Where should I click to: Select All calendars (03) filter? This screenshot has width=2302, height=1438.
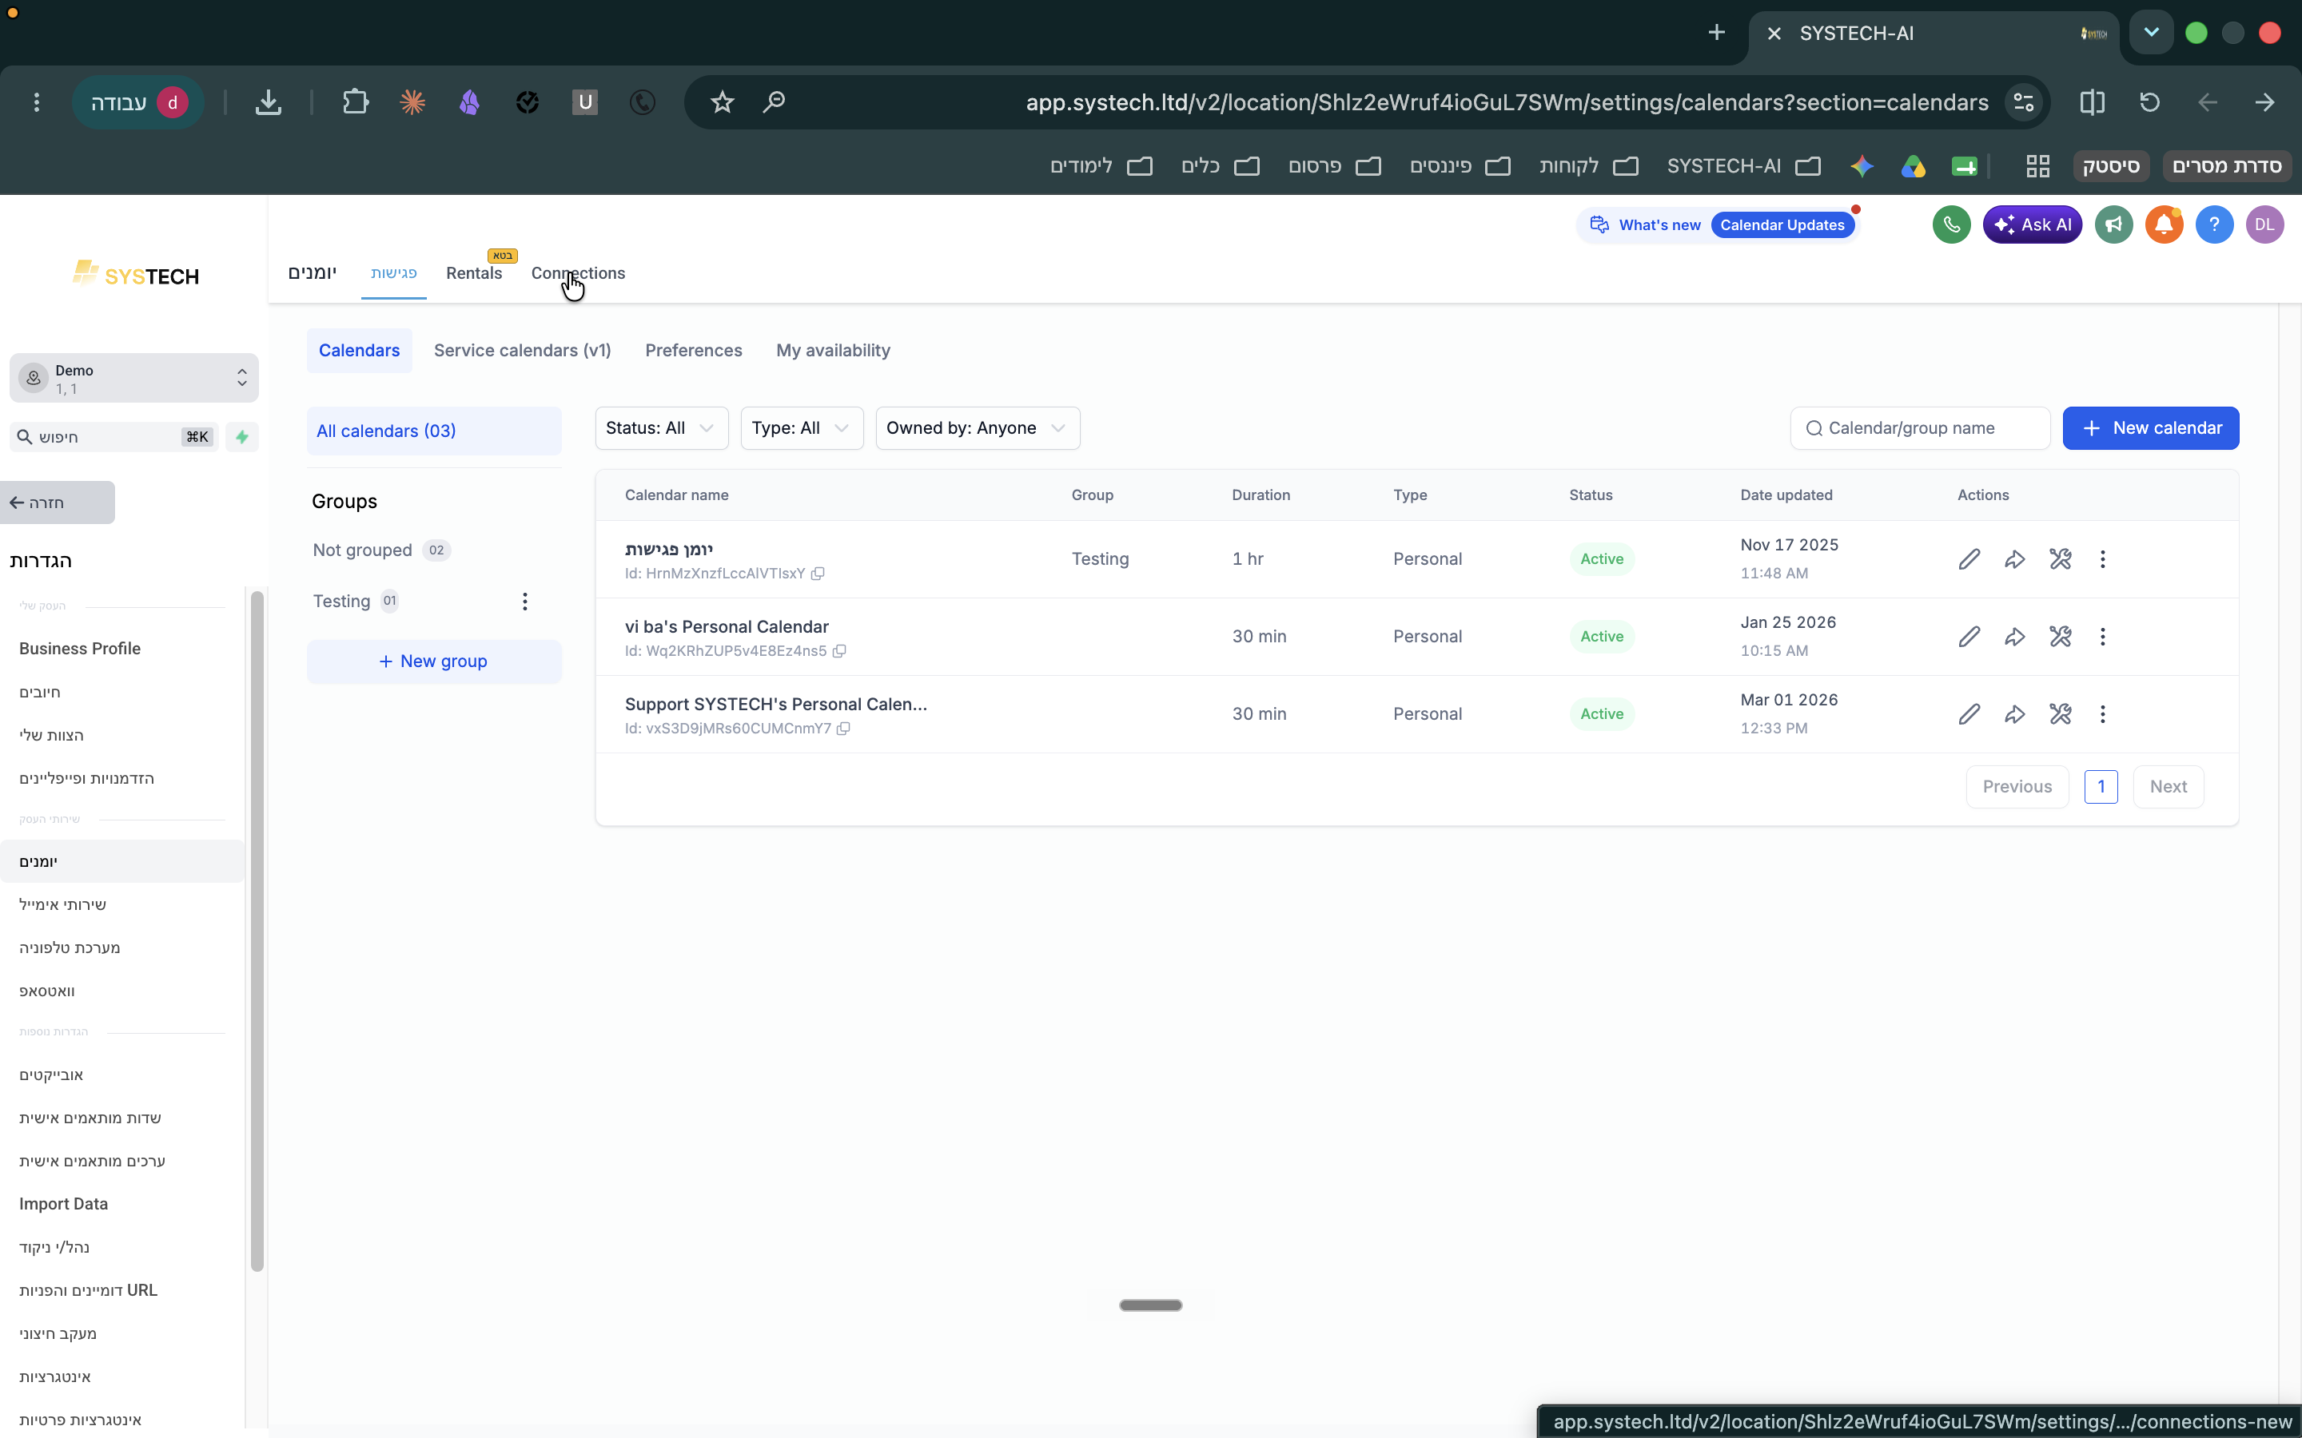click(x=434, y=431)
